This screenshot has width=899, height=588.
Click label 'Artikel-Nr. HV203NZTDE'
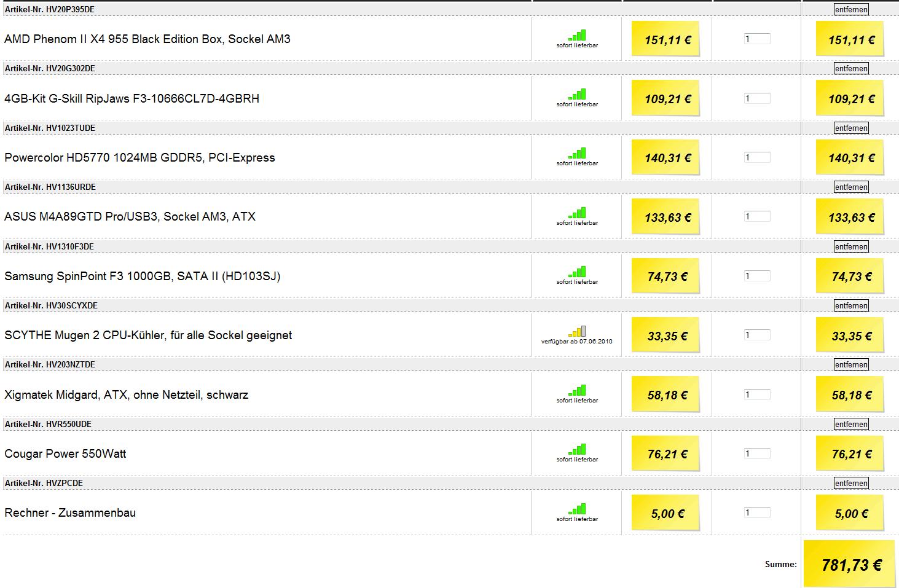click(x=50, y=364)
